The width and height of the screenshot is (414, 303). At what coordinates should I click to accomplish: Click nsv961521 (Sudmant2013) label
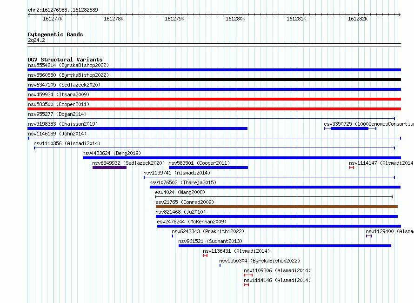point(210,241)
